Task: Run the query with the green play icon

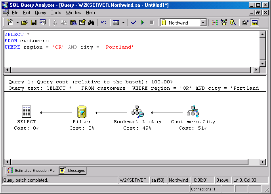Action: tap(142, 23)
